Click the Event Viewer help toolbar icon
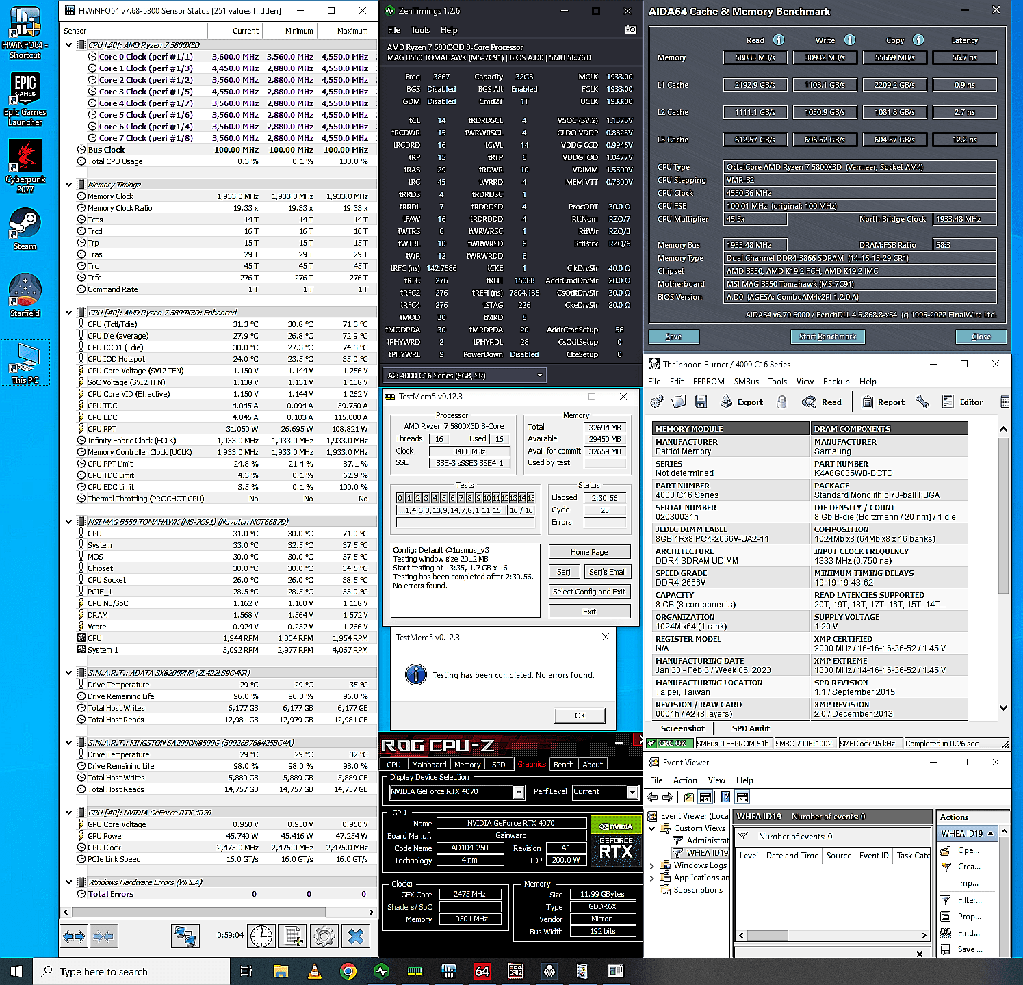The image size is (1023, 985). [725, 797]
